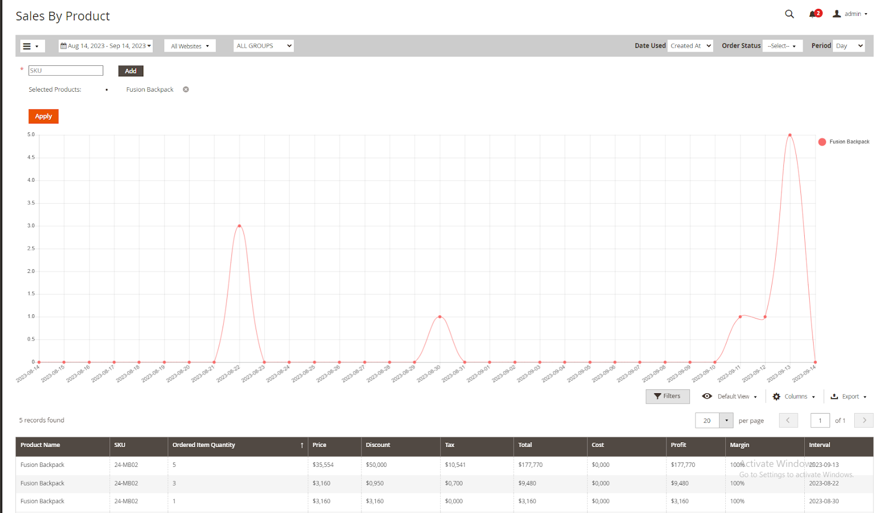879x513 pixels.
Task: Click the orange Apply button
Action: pos(43,116)
